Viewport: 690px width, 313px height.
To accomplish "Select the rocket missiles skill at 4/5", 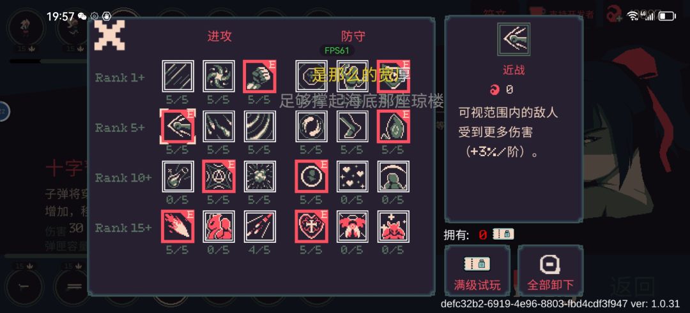I will pos(259,226).
